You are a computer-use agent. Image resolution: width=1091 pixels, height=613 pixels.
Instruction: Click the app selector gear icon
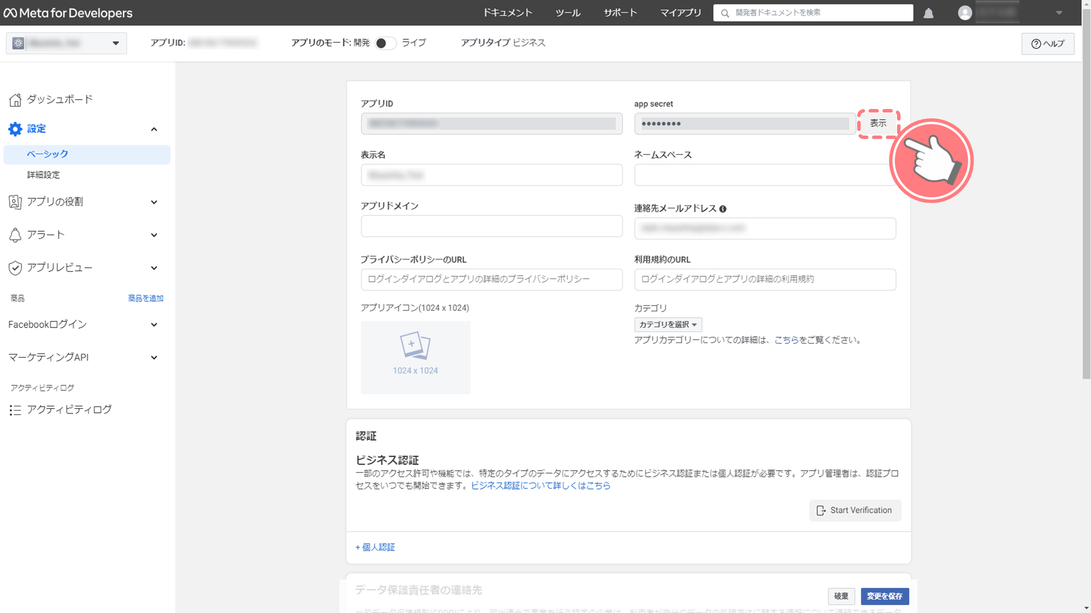pos(18,43)
